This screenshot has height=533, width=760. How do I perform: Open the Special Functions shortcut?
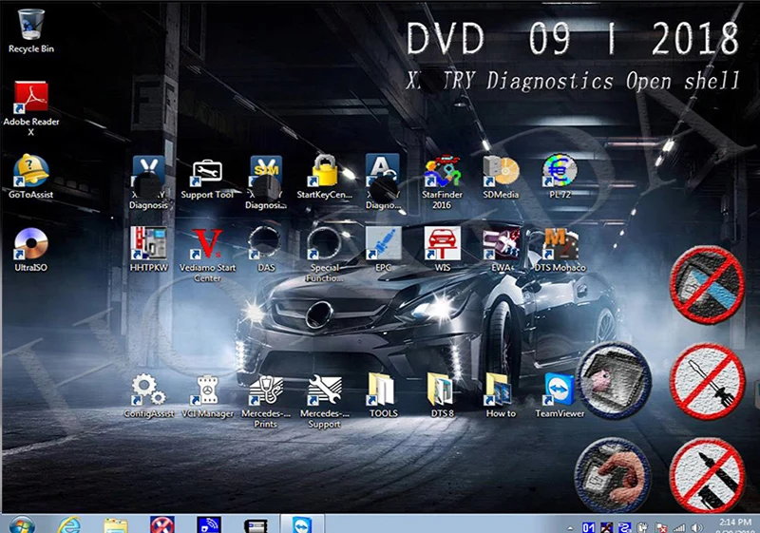point(324,256)
